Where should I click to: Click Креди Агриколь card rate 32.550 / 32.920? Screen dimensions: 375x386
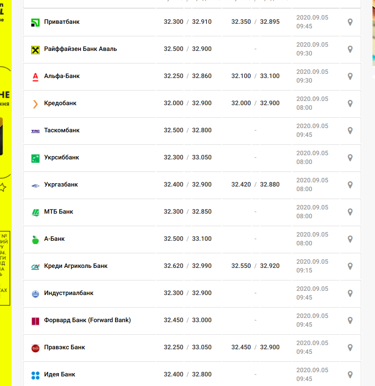coord(255,266)
